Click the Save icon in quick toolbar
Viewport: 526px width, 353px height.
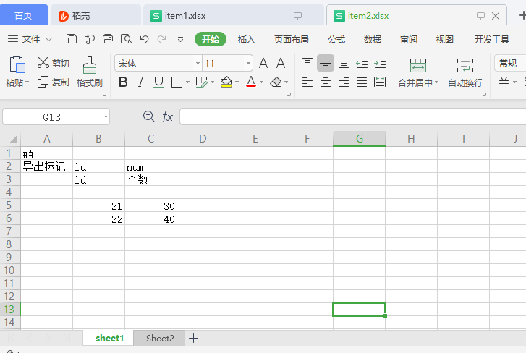coord(72,39)
